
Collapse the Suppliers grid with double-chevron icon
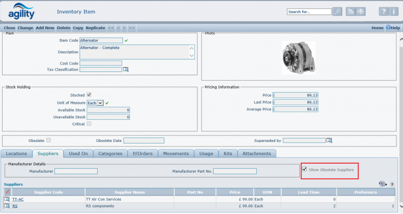coord(392,185)
